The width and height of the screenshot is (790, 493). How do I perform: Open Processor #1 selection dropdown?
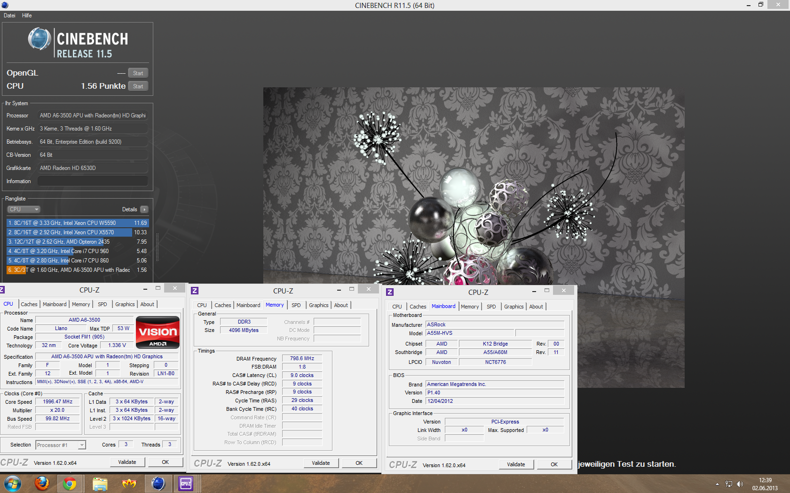61,445
